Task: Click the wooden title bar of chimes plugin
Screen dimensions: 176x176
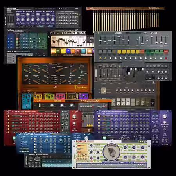Action: [x=125, y=9]
